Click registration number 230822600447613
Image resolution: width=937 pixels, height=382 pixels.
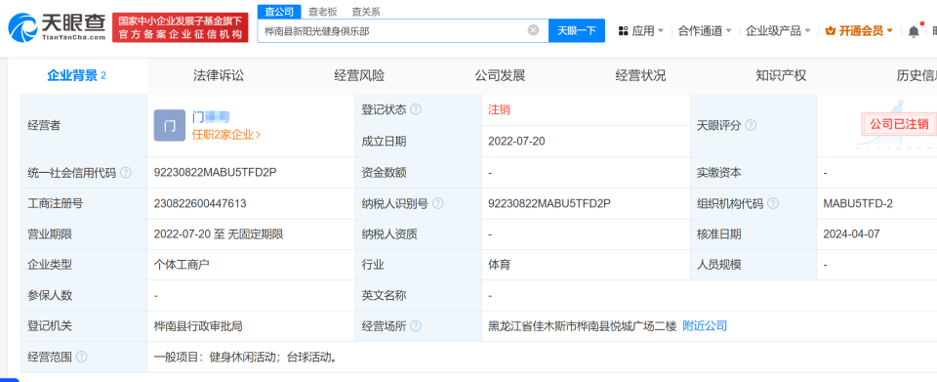199,204
